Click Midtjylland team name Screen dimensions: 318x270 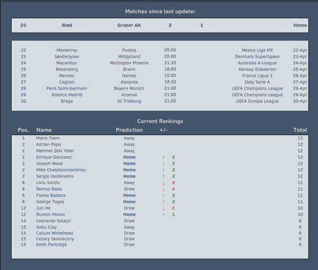[x=129, y=57]
